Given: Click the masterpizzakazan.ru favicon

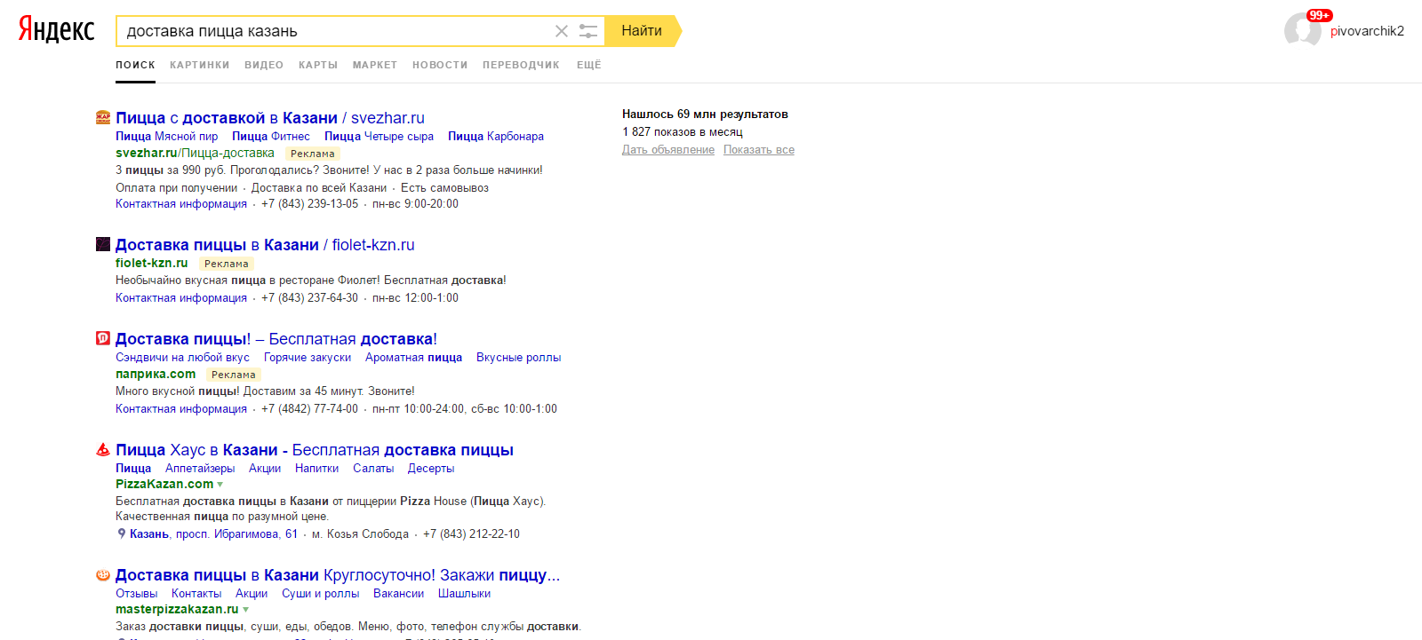Looking at the screenshot, I should [103, 574].
